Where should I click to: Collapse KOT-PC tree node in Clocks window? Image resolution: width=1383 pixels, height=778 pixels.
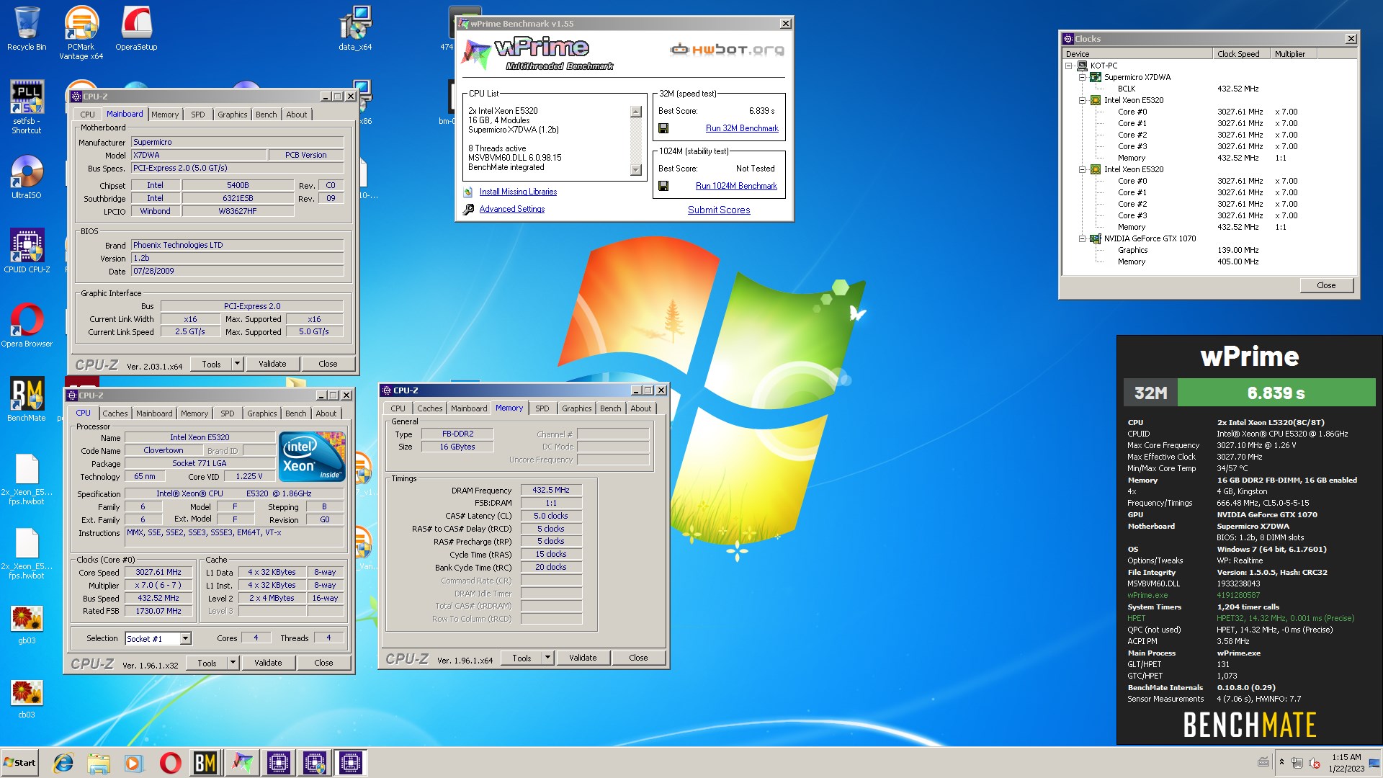tap(1069, 66)
